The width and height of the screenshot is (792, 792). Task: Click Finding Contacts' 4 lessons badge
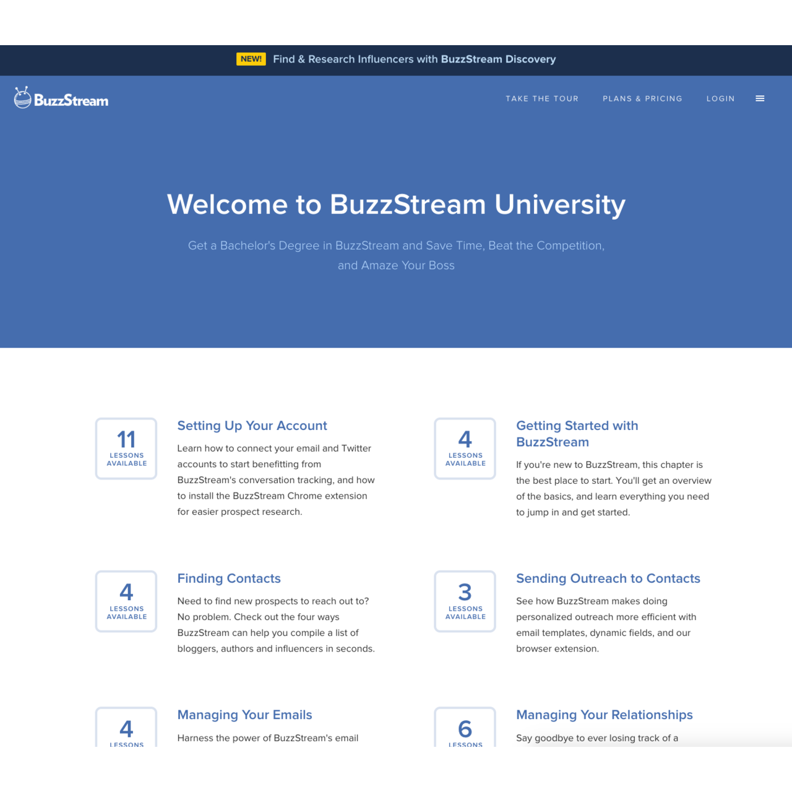click(126, 601)
